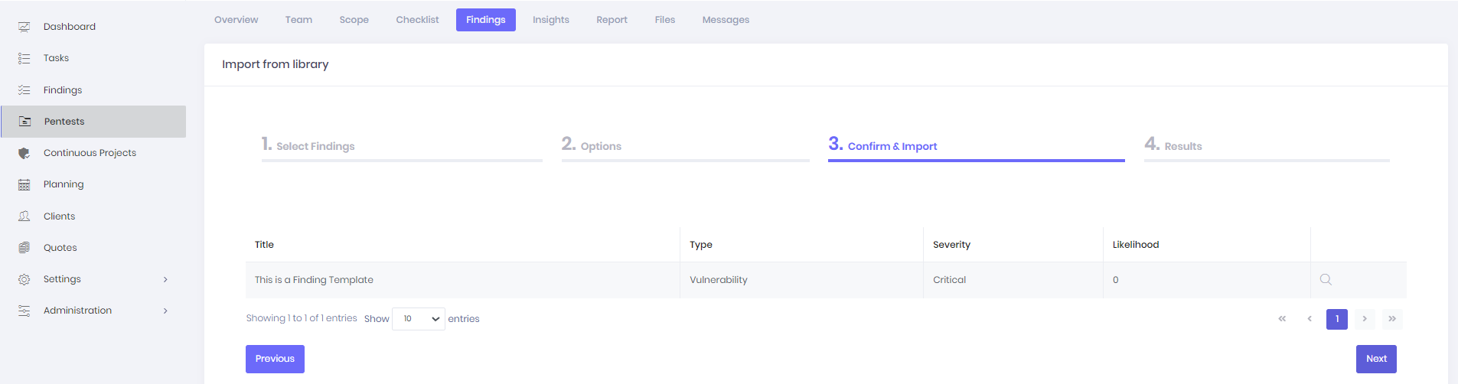Viewport: 1458px width, 384px height.
Task: Sort table by Severity column header
Action: point(951,245)
